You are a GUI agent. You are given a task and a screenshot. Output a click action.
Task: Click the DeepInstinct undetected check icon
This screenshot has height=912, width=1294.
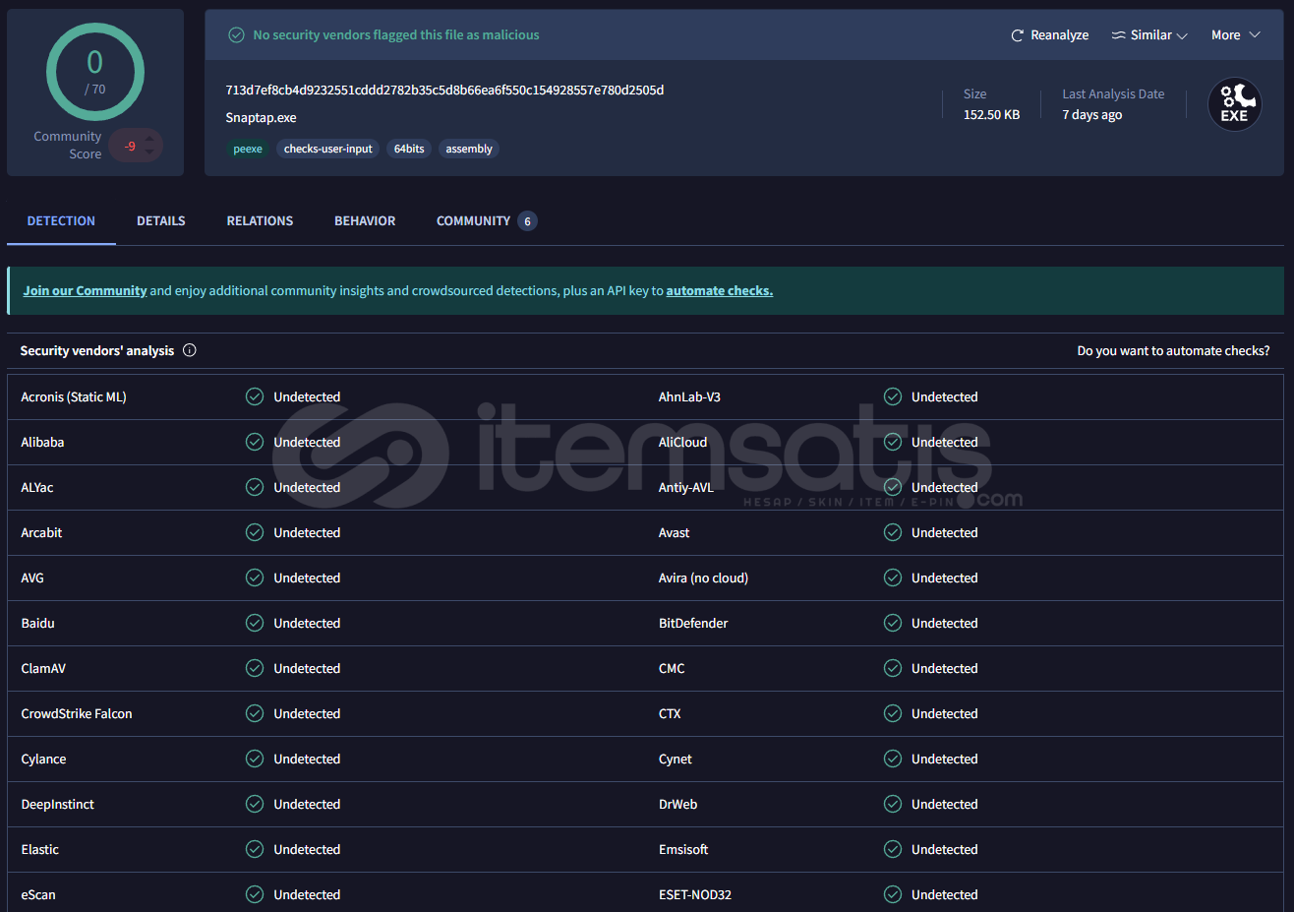click(255, 804)
